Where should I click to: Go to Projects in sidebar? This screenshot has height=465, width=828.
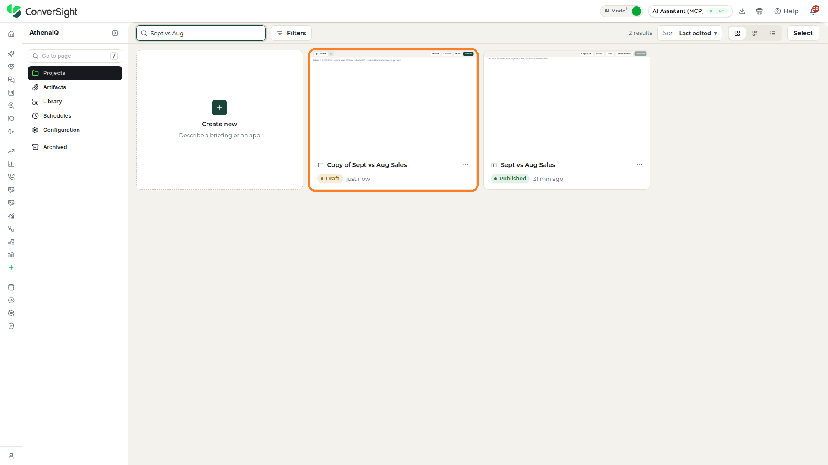point(75,73)
